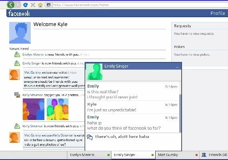Click the Pokes heading
Viewport: 228px width, 160px height.
click(179, 47)
